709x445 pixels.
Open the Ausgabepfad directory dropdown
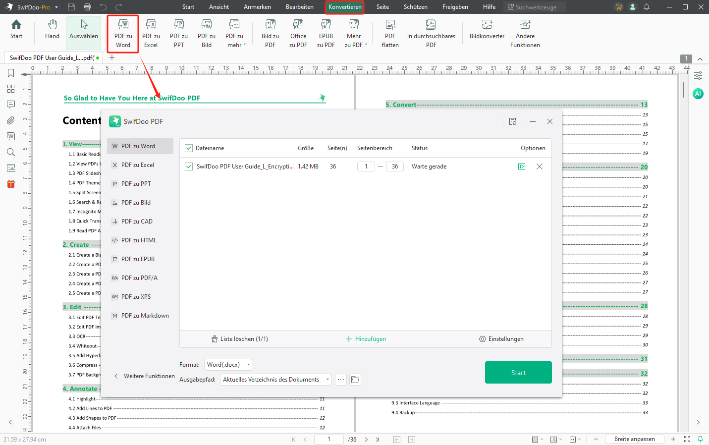[275, 380]
